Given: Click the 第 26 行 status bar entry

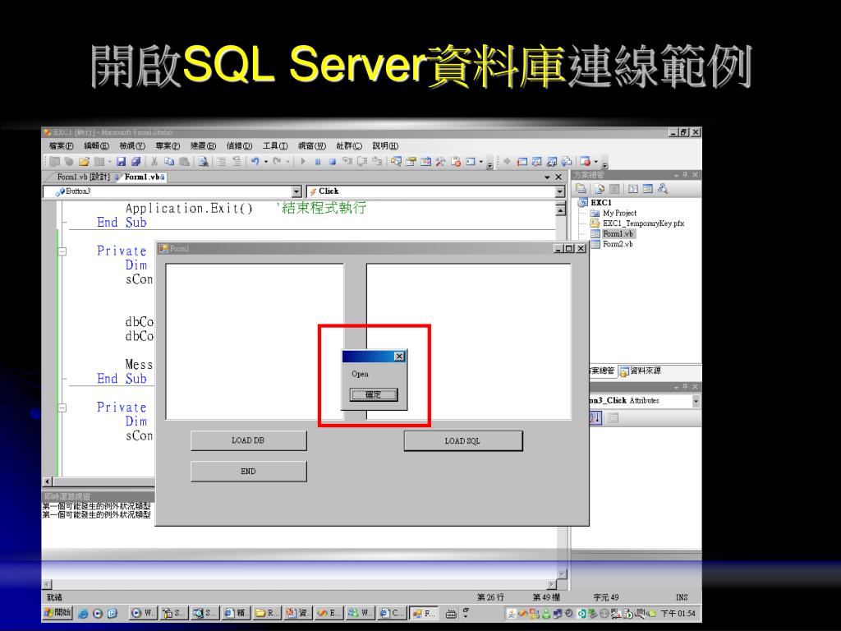Looking at the screenshot, I should pyautogui.click(x=490, y=597).
